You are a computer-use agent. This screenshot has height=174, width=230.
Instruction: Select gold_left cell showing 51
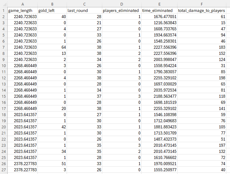click(52, 164)
